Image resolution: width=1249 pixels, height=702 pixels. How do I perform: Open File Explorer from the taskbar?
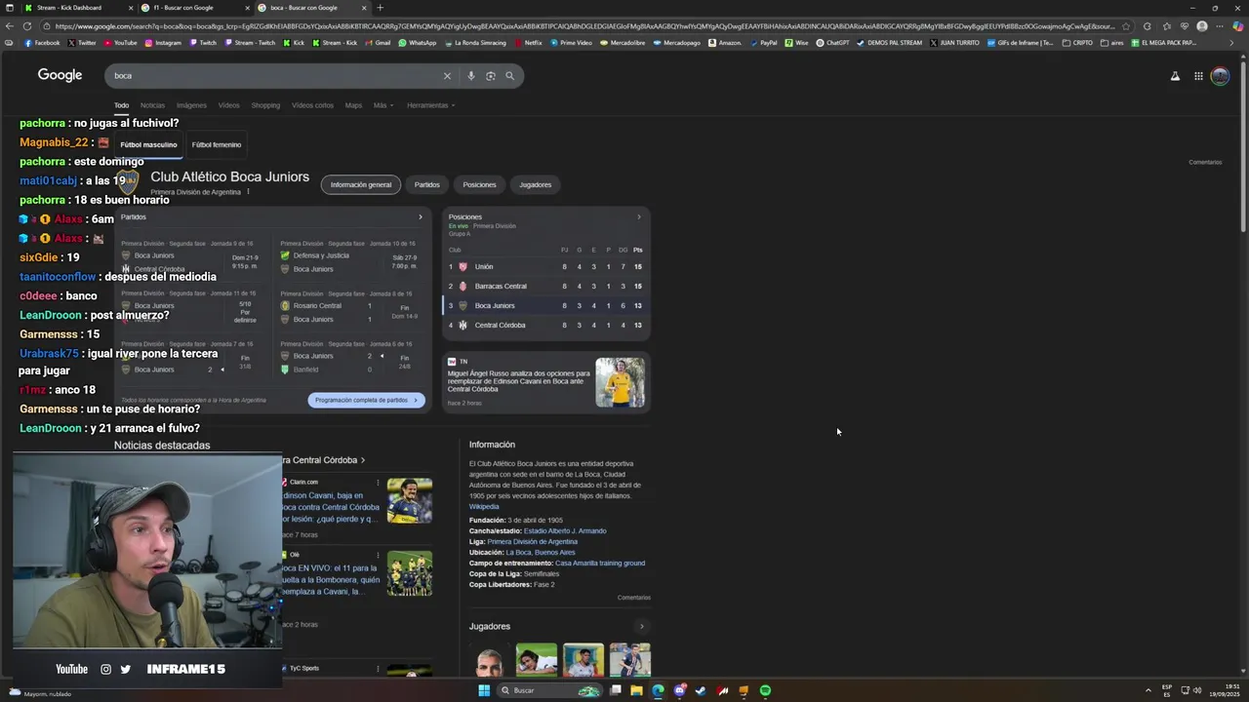coord(636,690)
